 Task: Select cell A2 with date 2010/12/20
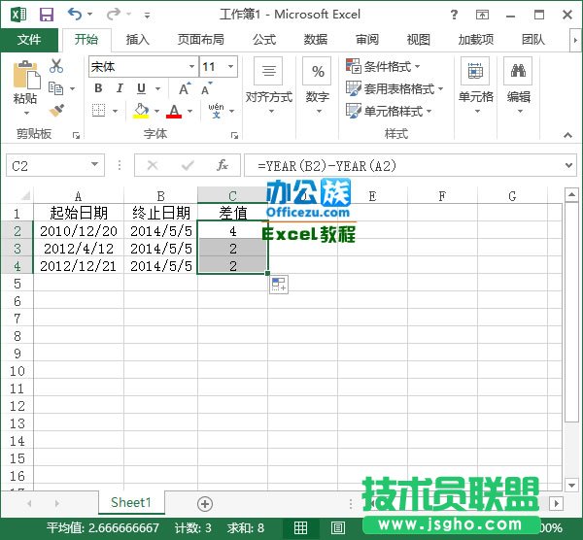pyautogui.click(x=79, y=231)
